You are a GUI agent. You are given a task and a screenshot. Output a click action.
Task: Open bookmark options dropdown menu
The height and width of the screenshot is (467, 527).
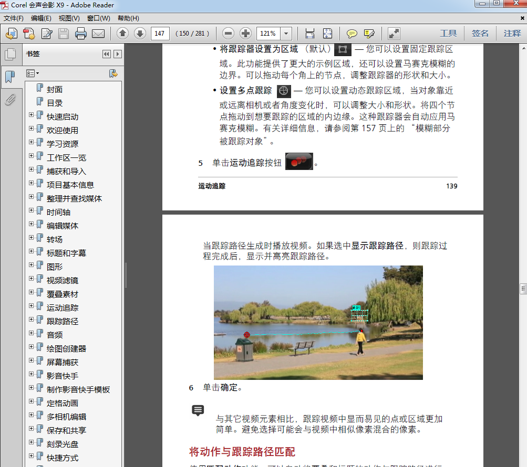pyautogui.click(x=33, y=73)
